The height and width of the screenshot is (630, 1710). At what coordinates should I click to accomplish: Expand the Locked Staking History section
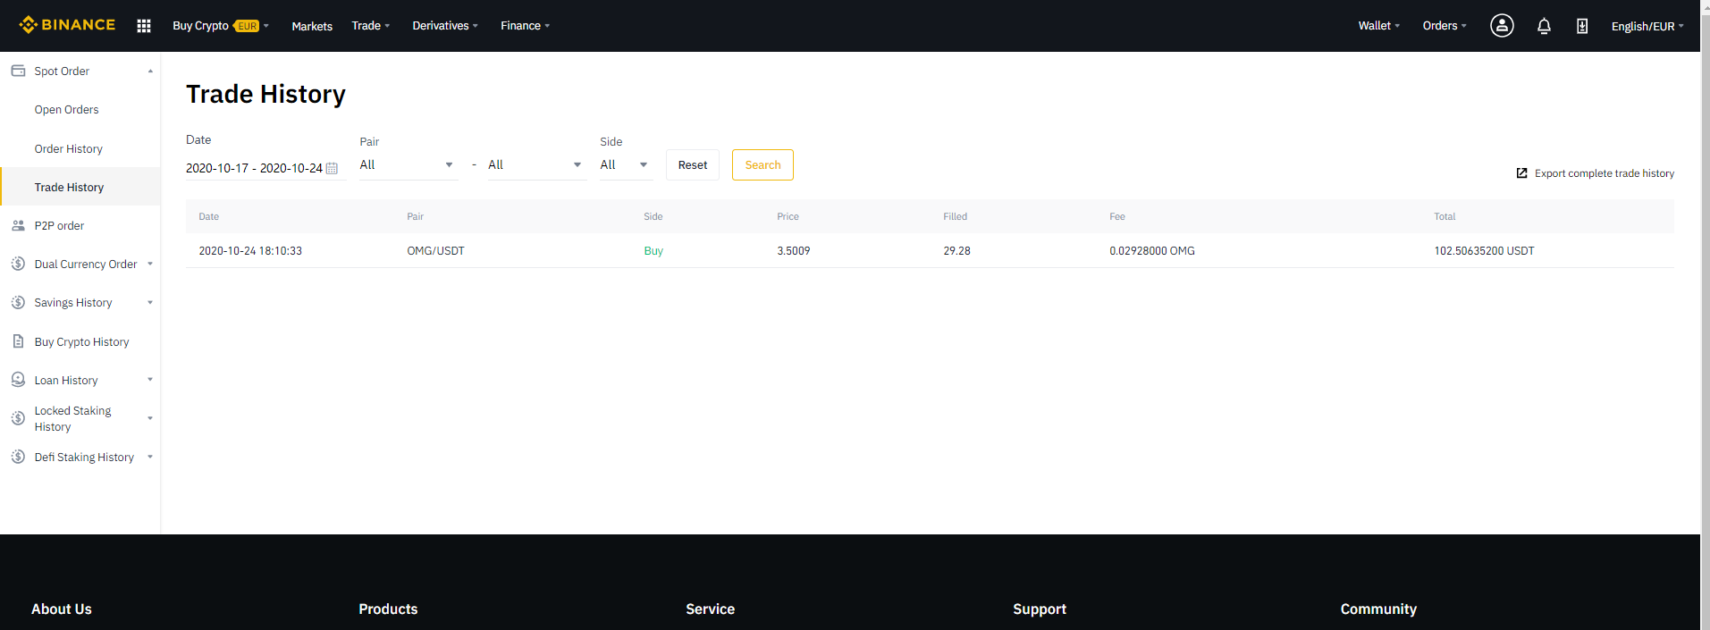(150, 418)
